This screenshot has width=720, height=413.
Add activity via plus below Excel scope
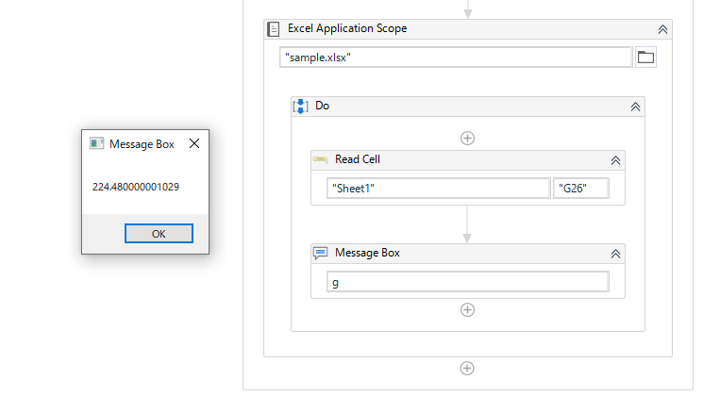[x=467, y=368]
